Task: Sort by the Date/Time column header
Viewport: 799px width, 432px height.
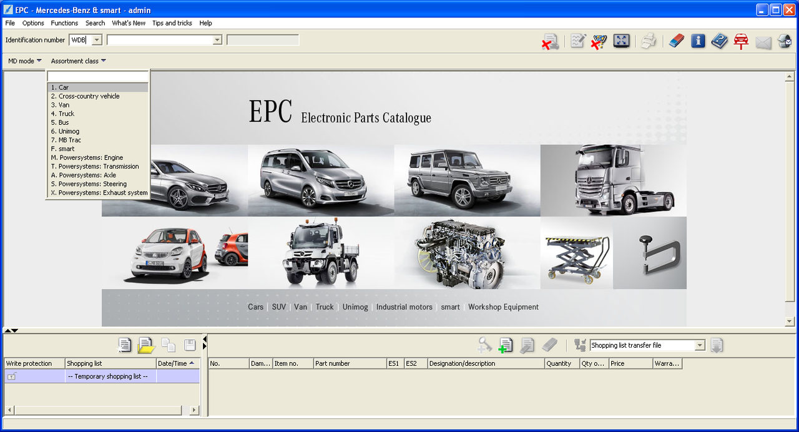Action: tap(178, 363)
